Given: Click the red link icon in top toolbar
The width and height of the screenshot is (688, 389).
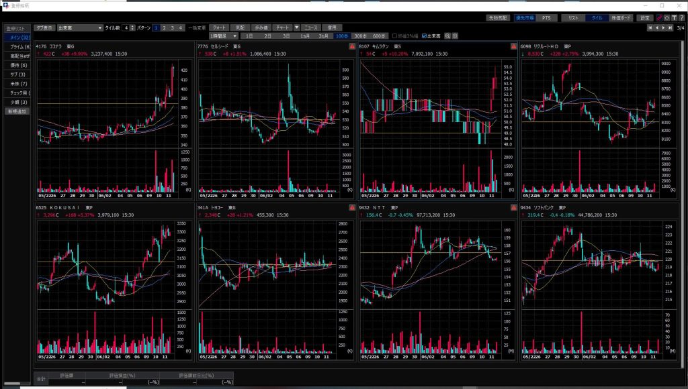Looking at the screenshot, I should click(659, 18).
